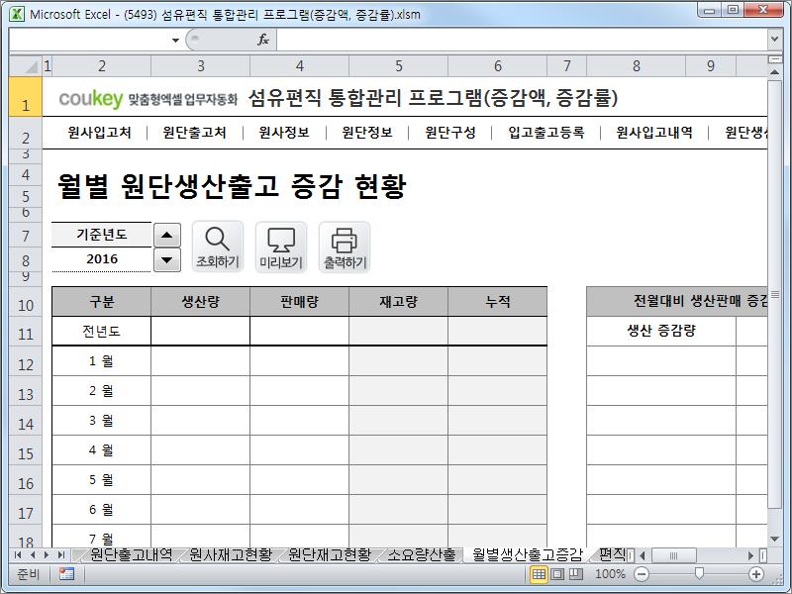Viewport: 792px width, 594px height.
Task: Switch to Normal view icon in status bar
Action: [x=539, y=574]
